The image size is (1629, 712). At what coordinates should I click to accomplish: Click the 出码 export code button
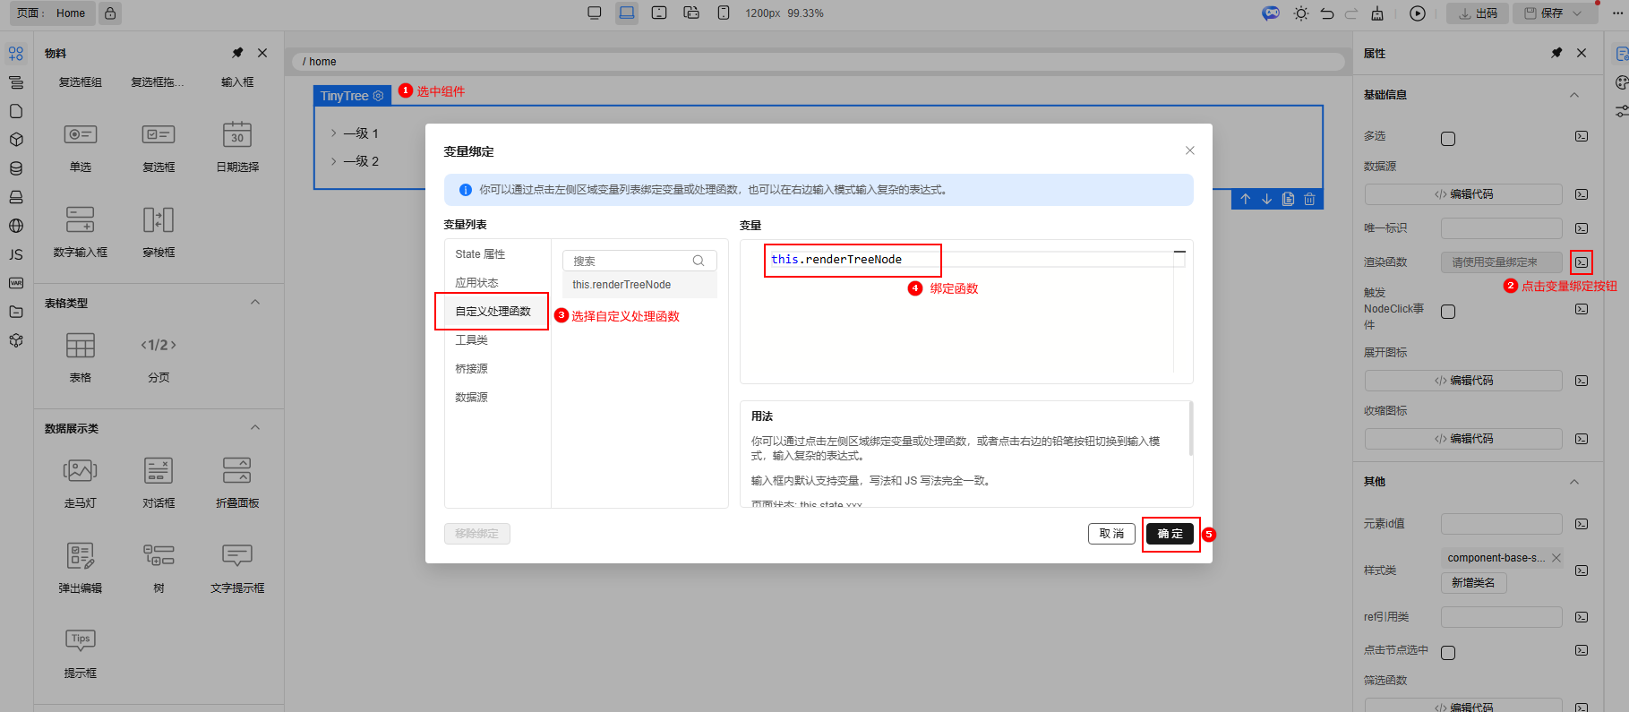[1478, 13]
